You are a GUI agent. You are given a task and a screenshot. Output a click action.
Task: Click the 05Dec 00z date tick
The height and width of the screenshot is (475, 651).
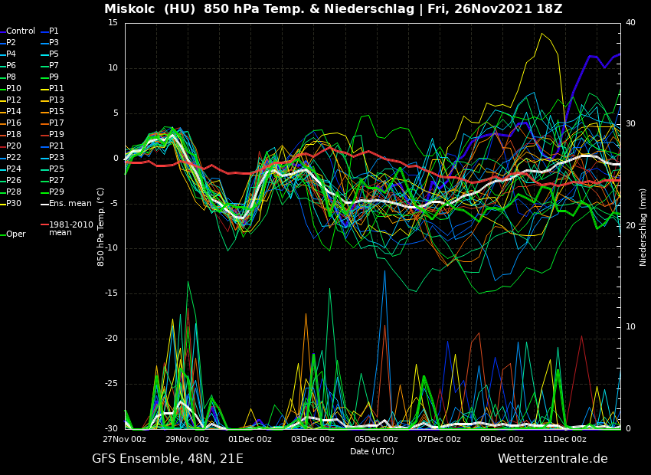[x=376, y=440]
